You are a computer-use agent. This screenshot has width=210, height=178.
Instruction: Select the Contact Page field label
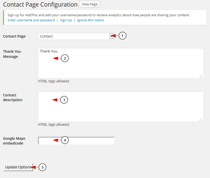point(14,36)
